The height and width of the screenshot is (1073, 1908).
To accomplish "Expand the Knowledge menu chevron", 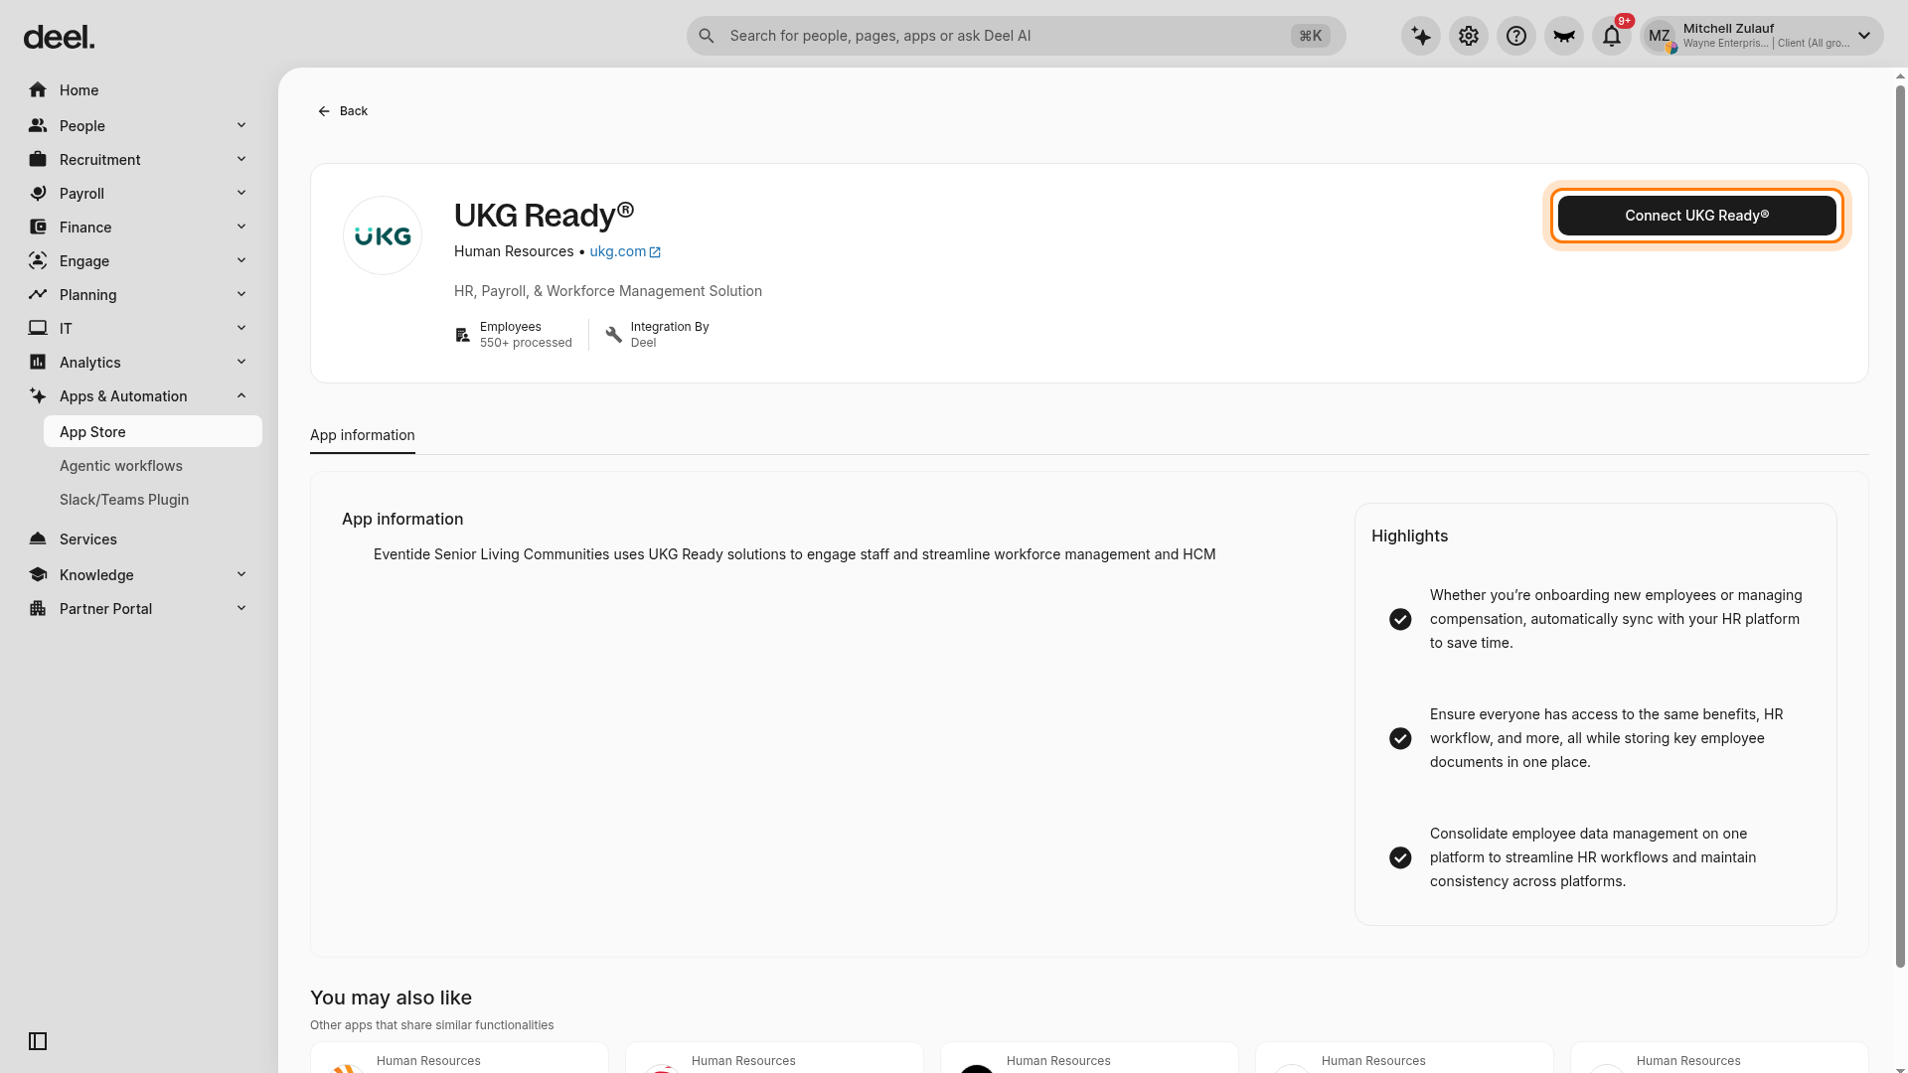I will point(241,574).
